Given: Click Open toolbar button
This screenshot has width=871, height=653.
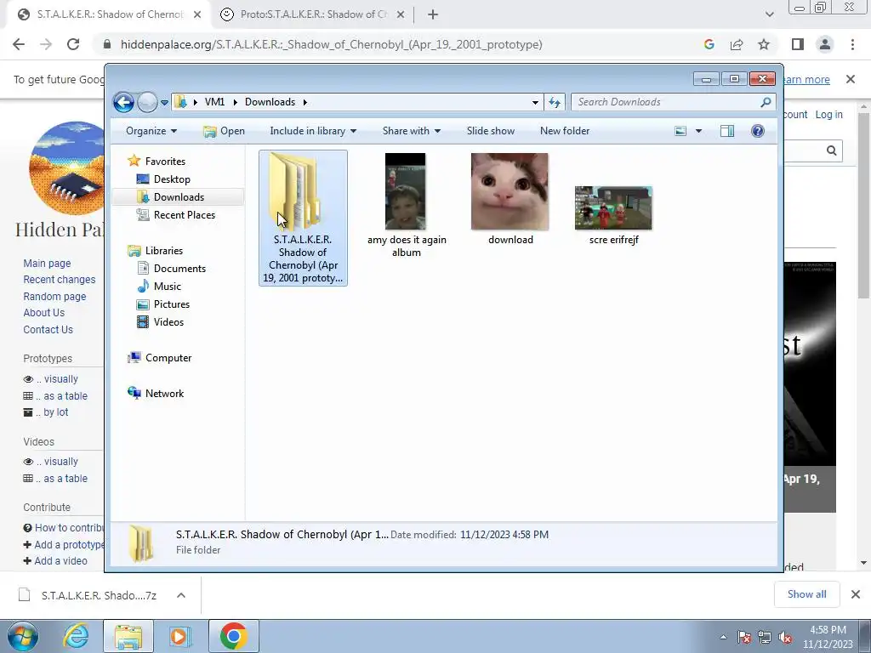Looking at the screenshot, I should click(x=224, y=131).
